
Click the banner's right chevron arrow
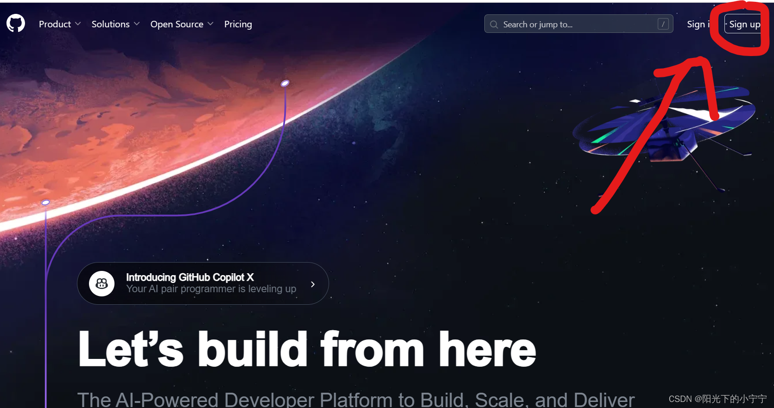click(313, 284)
